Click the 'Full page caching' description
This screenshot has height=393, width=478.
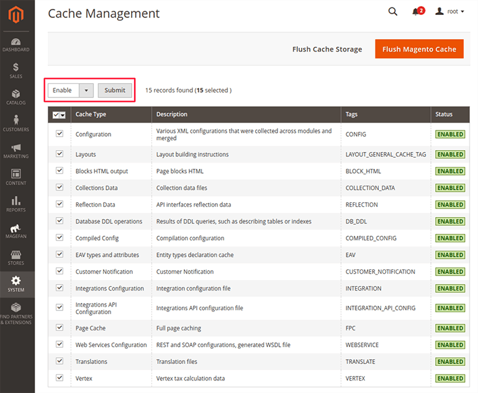click(179, 328)
